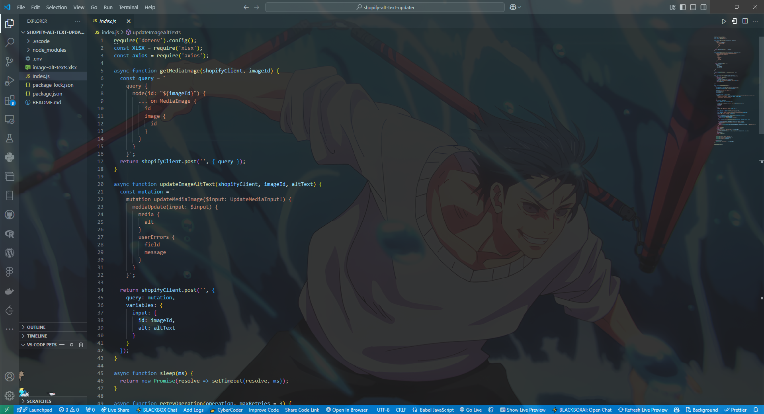Open the Search view in activity bar
The image size is (764, 414).
pos(10,42)
